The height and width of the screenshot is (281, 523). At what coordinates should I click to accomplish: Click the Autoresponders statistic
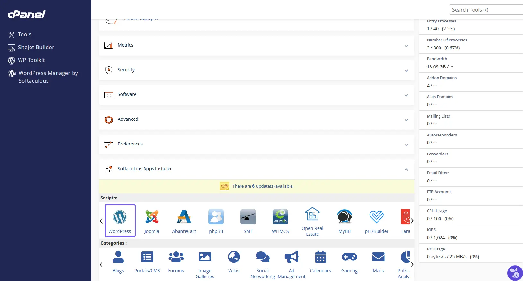point(471,139)
